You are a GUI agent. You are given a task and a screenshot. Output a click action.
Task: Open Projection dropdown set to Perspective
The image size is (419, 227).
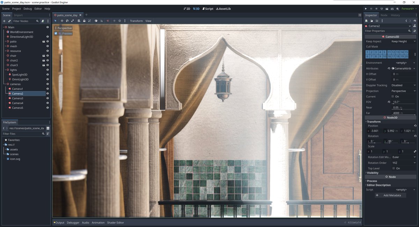click(x=403, y=91)
